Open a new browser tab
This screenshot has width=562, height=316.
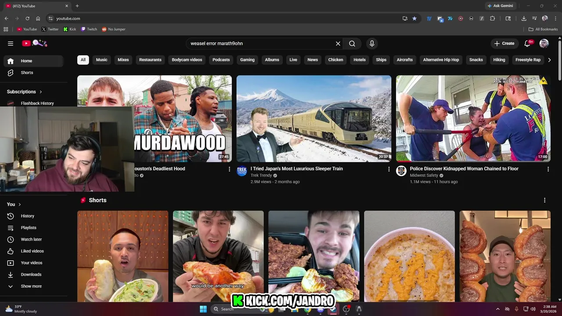pos(77,6)
